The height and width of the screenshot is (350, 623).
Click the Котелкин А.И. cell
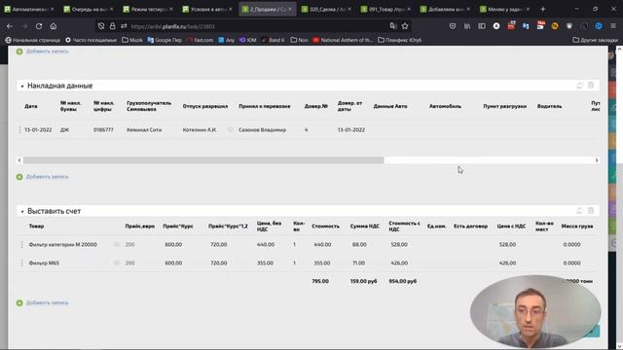point(200,129)
